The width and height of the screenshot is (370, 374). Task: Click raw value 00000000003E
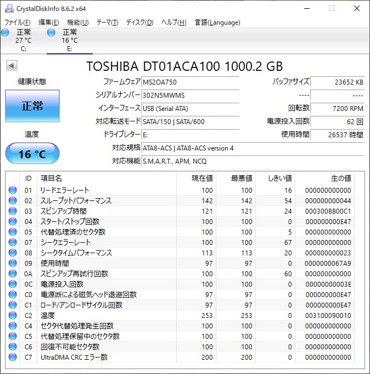328,284
